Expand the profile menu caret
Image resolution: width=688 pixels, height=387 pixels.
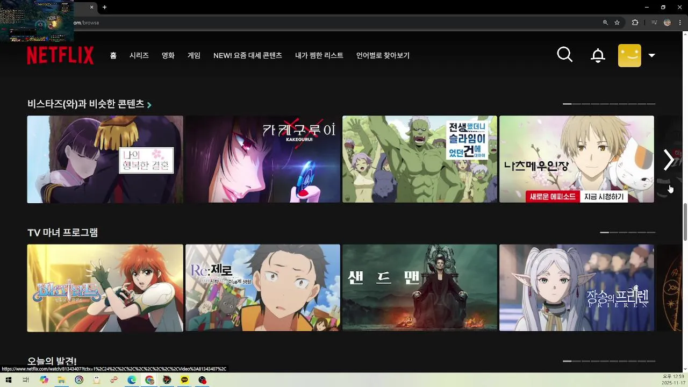652,55
